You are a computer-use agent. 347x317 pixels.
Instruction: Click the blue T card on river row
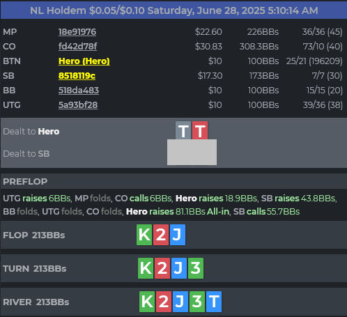click(x=214, y=302)
